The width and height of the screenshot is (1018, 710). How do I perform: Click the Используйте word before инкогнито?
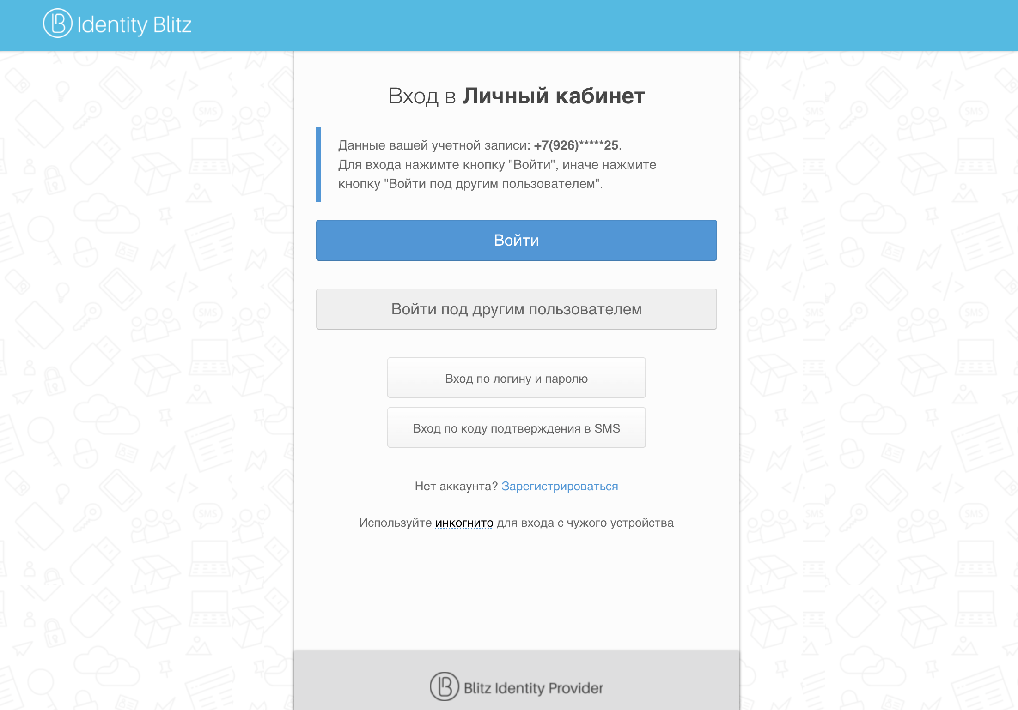click(395, 523)
